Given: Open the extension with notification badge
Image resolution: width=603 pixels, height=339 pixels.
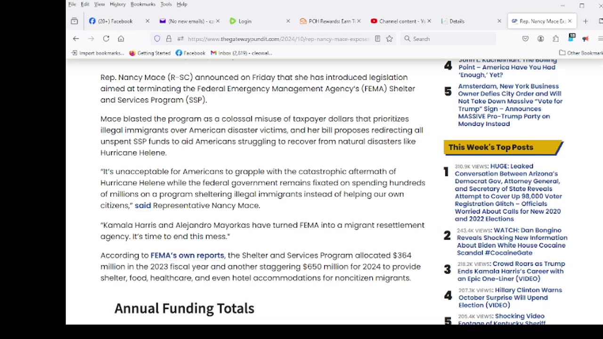Looking at the screenshot, I should (571, 38).
